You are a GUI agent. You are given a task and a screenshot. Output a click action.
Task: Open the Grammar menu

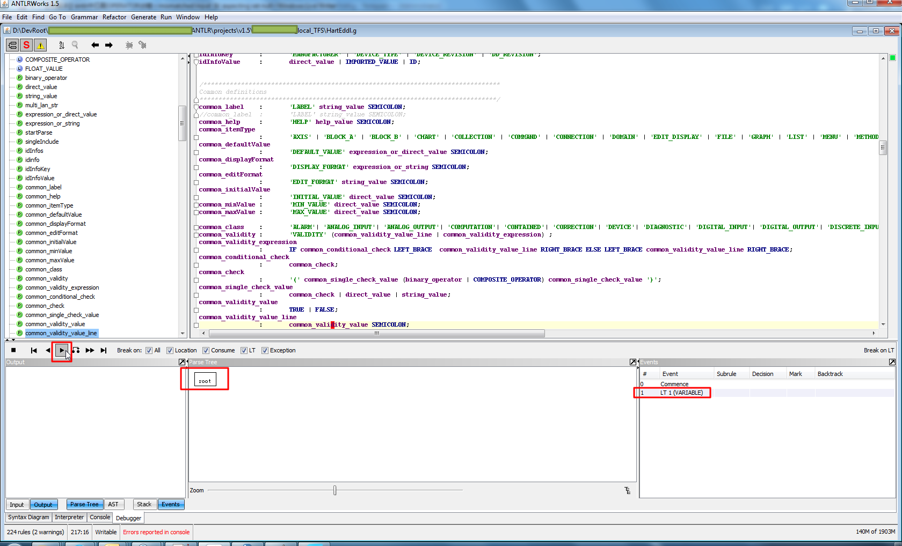pos(84,17)
